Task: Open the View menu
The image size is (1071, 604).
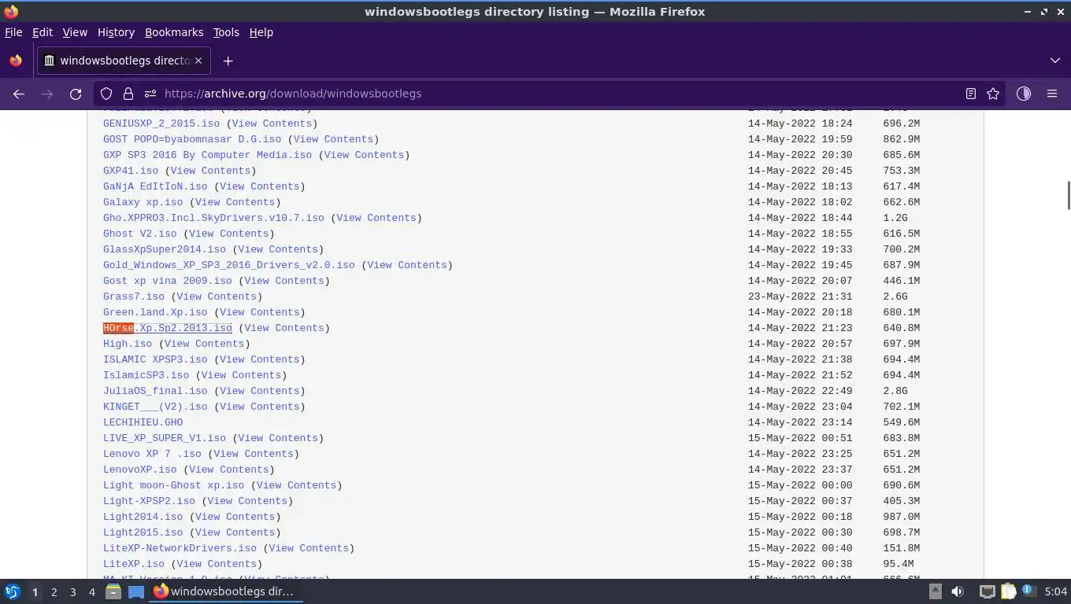Action: [x=75, y=32]
